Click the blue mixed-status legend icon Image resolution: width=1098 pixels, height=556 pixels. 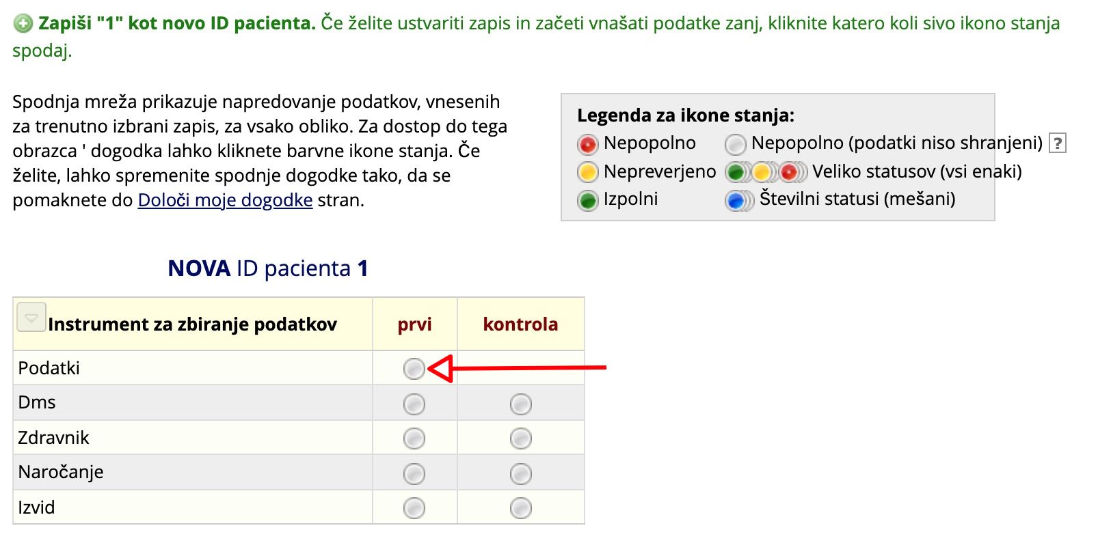pyautogui.click(x=736, y=201)
